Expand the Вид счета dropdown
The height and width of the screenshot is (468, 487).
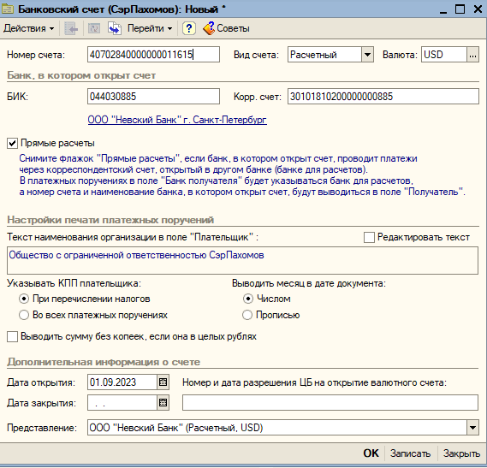pos(367,55)
